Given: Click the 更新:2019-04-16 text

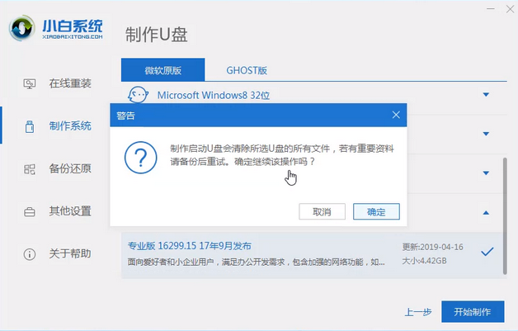Looking at the screenshot, I should (432, 247).
